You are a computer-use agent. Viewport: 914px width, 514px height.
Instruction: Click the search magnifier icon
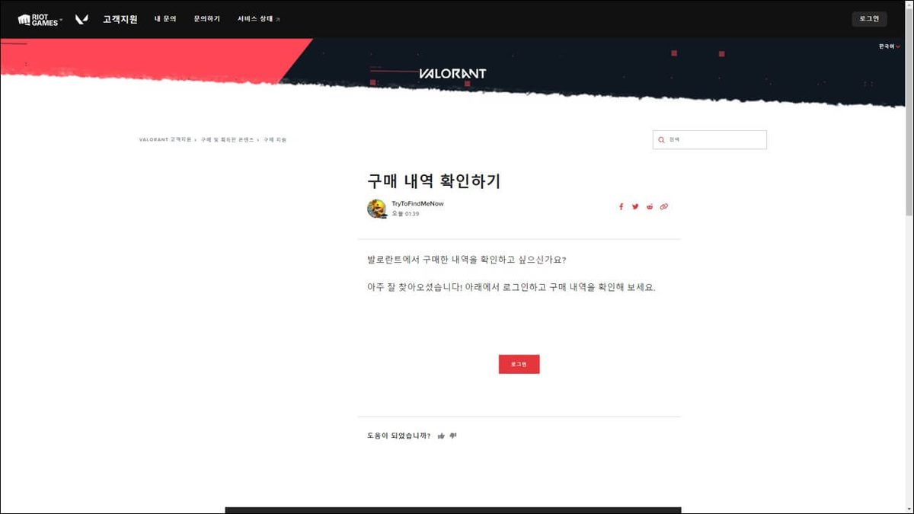[x=662, y=140]
